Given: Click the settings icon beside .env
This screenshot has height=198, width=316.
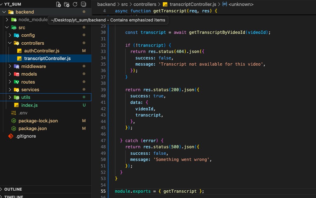Looking at the screenshot, I should coord(14,113).
